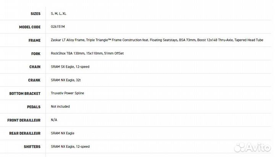Click the FRAME row label

click(34, 40)
